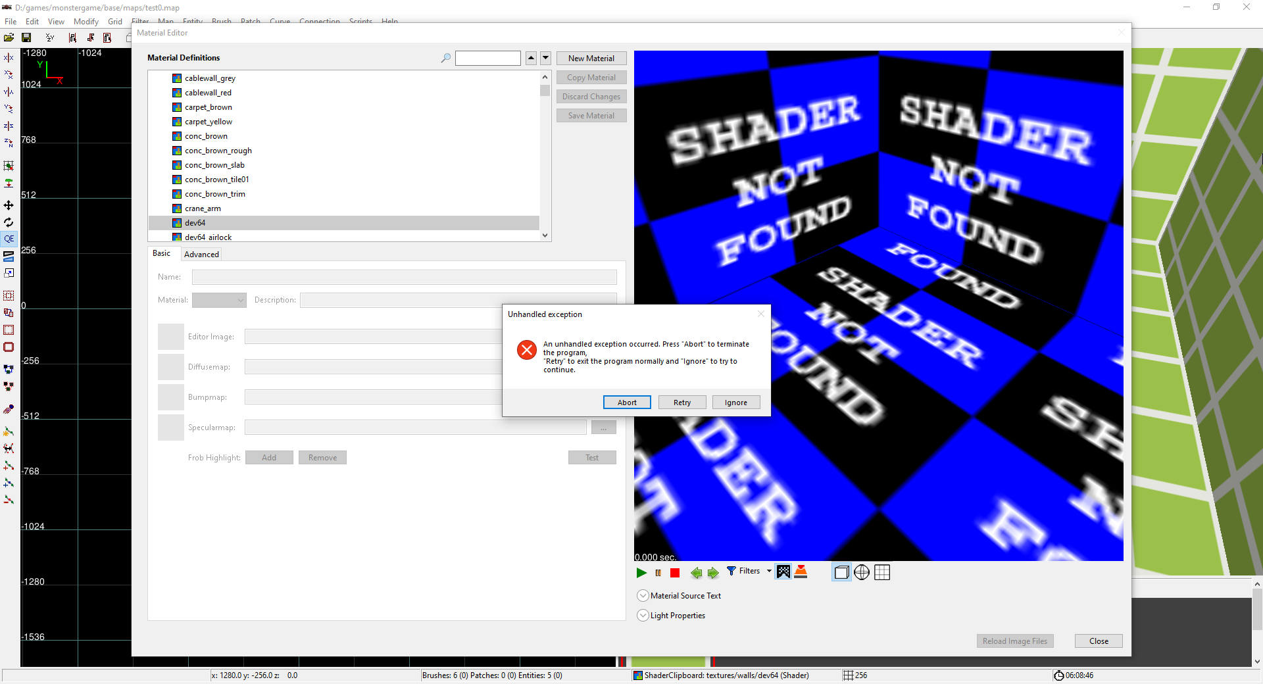Click the save map floppy disk icon
This screenshot has height=684, width=1263.
click(26, 38)
